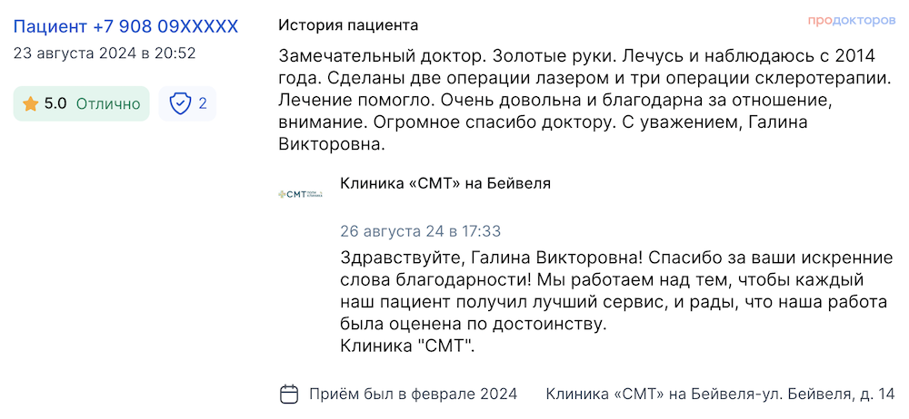Open the patient link +7 908 09XXXXX
909x419 pixels.
coord(125,26)
